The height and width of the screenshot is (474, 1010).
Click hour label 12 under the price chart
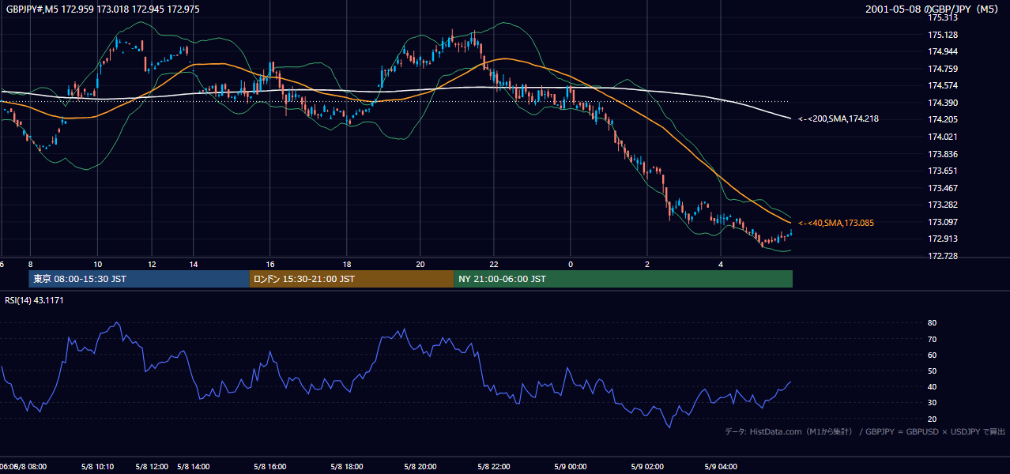152,264
